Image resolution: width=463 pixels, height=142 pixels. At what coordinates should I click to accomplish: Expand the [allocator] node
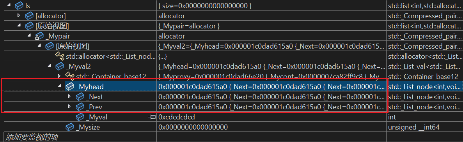(x=19, y=15)
